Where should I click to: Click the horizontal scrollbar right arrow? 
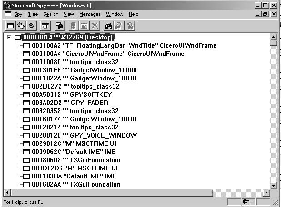pos(266,192)
